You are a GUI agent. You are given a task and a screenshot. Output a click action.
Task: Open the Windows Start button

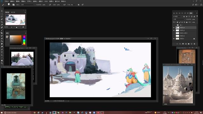[x=2, y=113]
